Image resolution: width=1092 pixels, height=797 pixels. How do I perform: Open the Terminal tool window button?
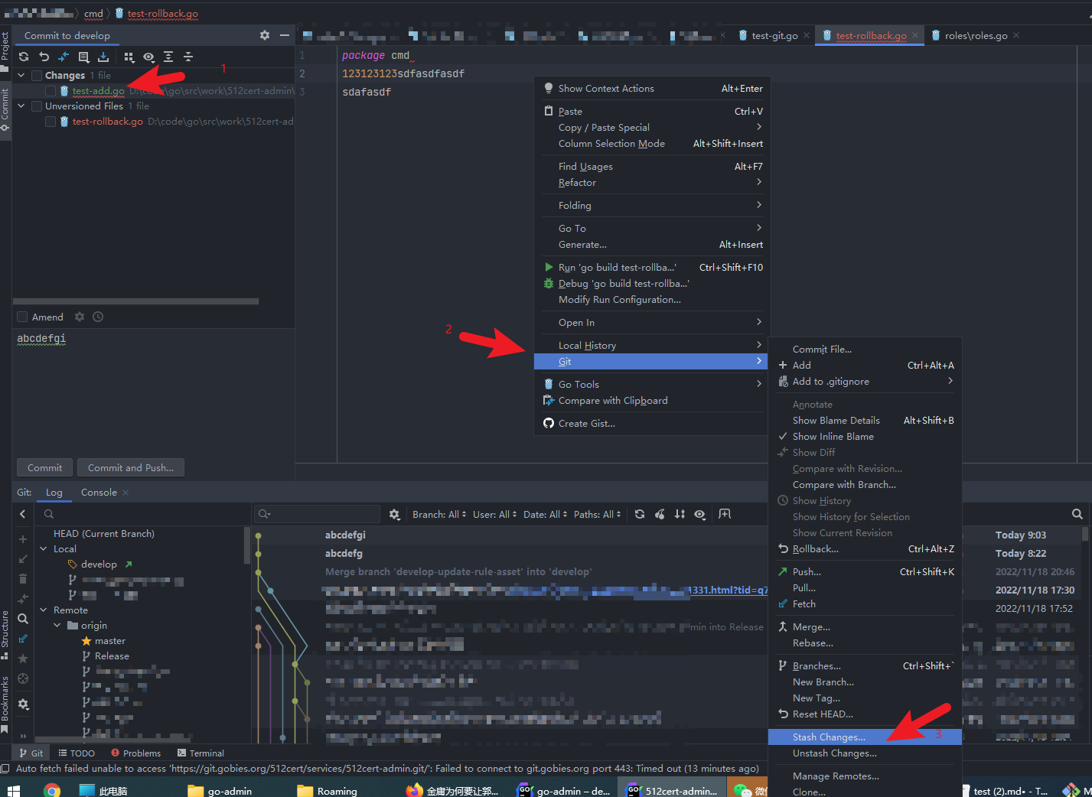pyautogui.click(x=200, y=753)
